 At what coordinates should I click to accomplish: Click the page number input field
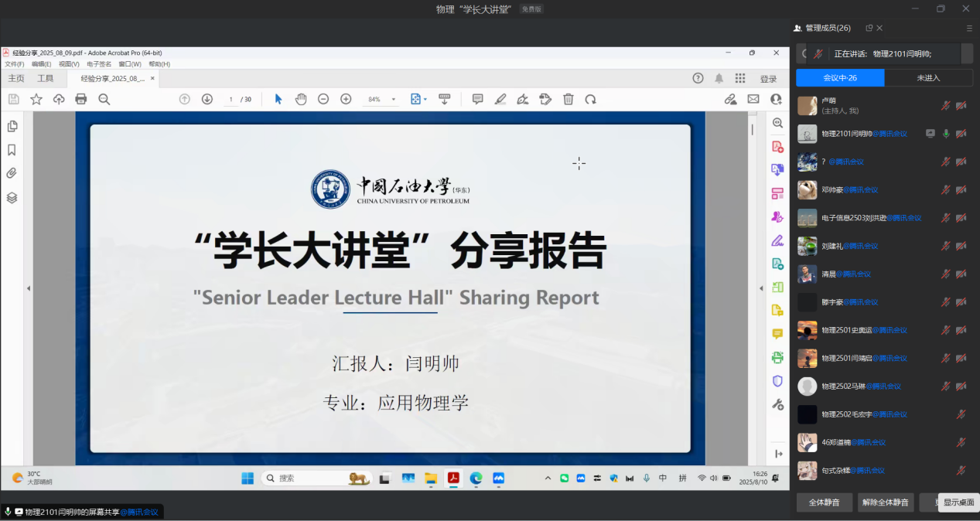[230, 100]
